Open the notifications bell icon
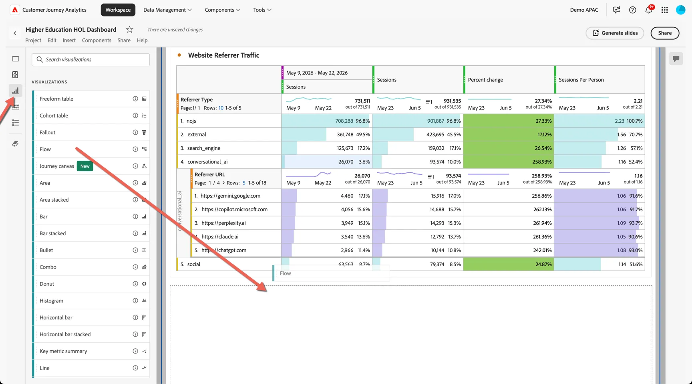The height and width of the screenshot is (384, 692). [x=649, y=10]
